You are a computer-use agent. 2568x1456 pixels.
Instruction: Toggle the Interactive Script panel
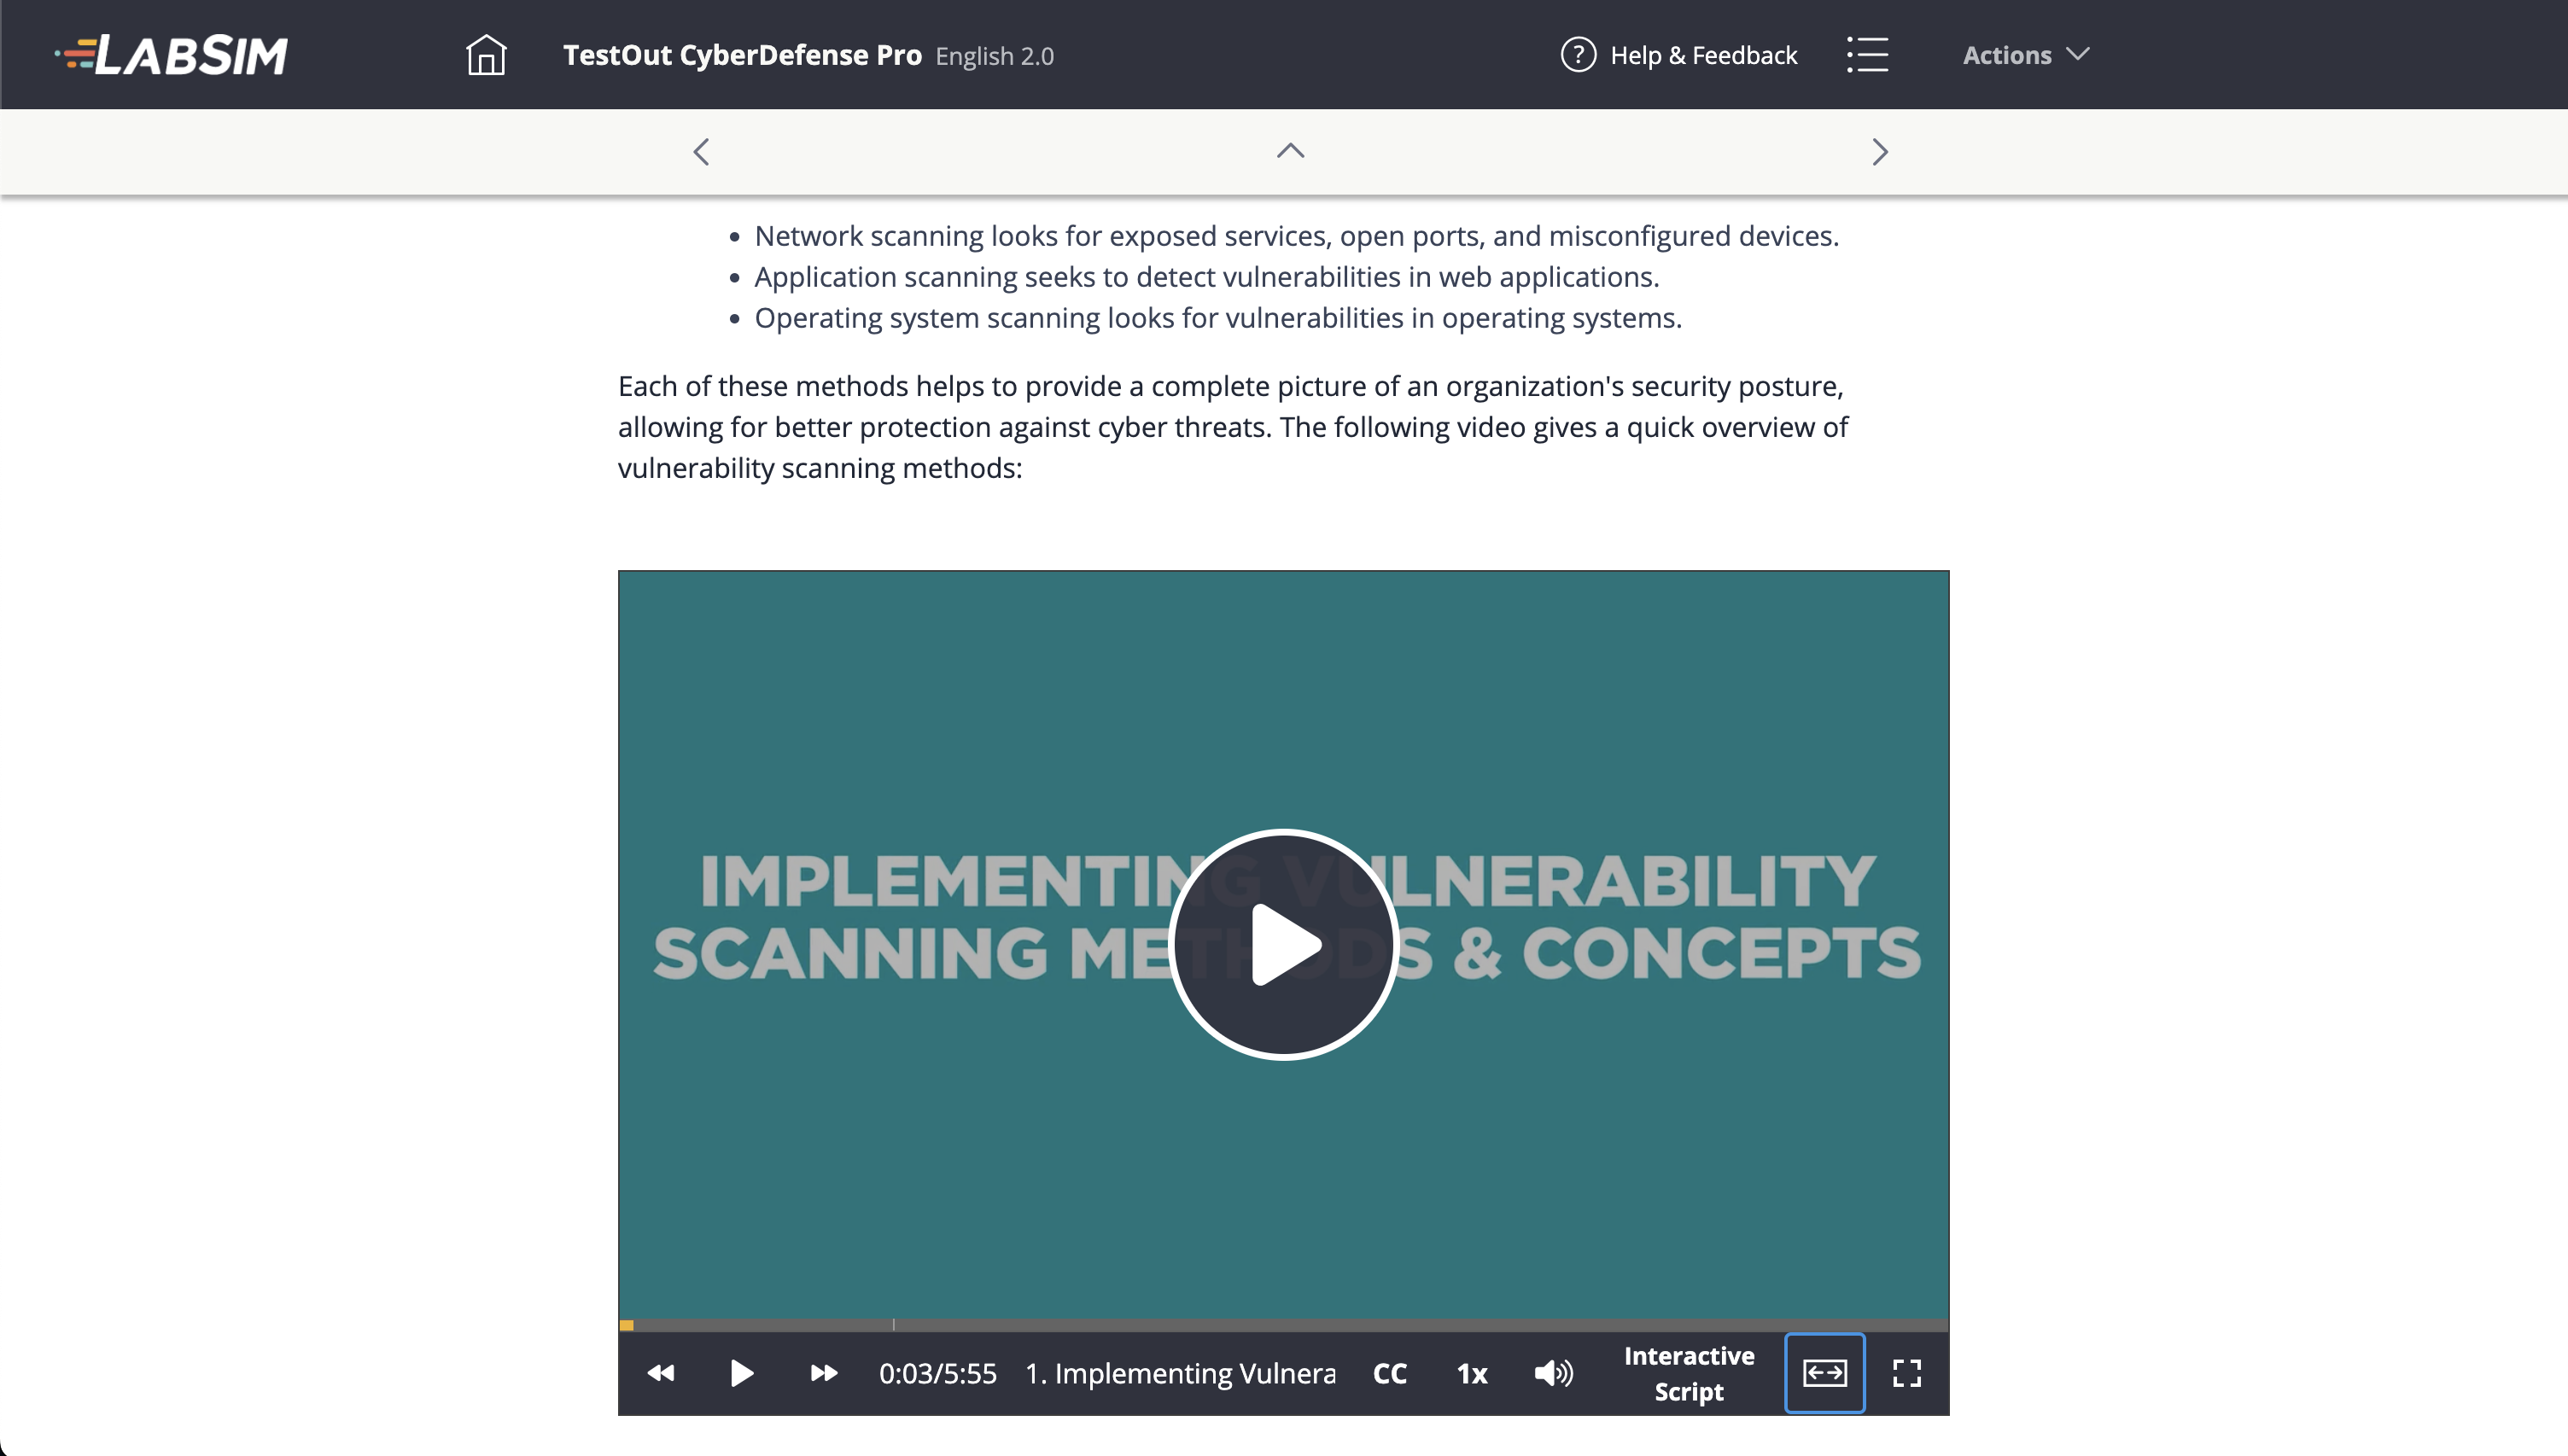pyautogui.click(x=1688, y=1373)
